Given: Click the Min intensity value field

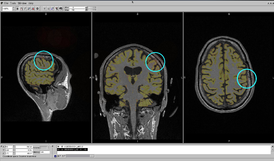Looking at the screenshot, I should 77,7.
